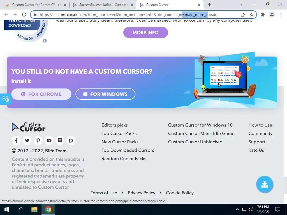Open the chat bubble social icon

coord(71,141)
